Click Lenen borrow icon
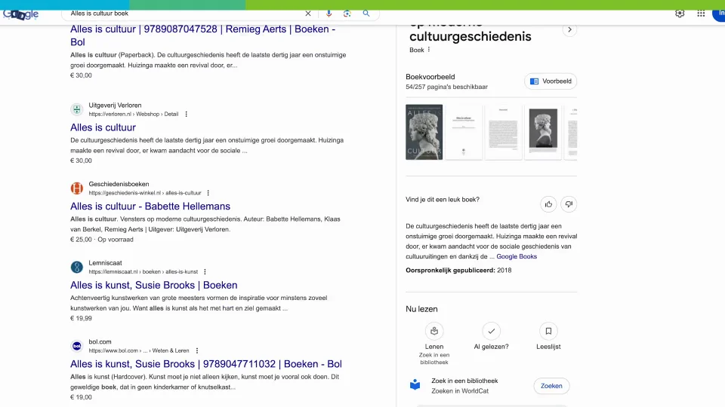This screenshot has width=725, height=407. [434, 331]
